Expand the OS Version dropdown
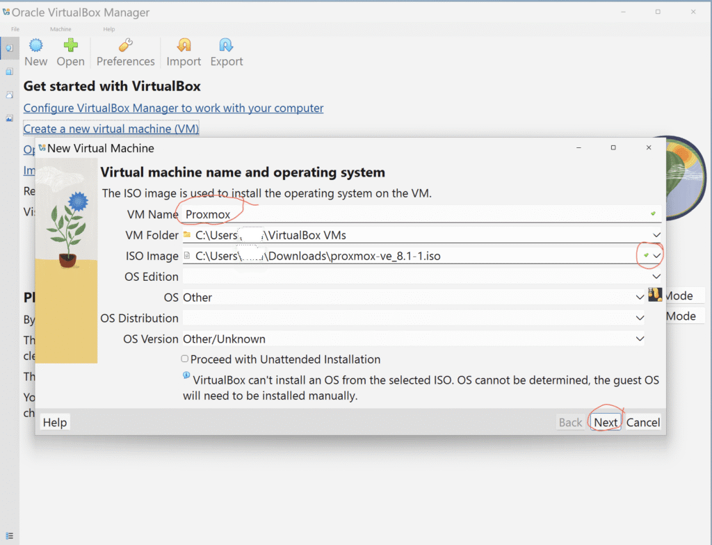Viewport: 712px width, 545px height. 640,339
